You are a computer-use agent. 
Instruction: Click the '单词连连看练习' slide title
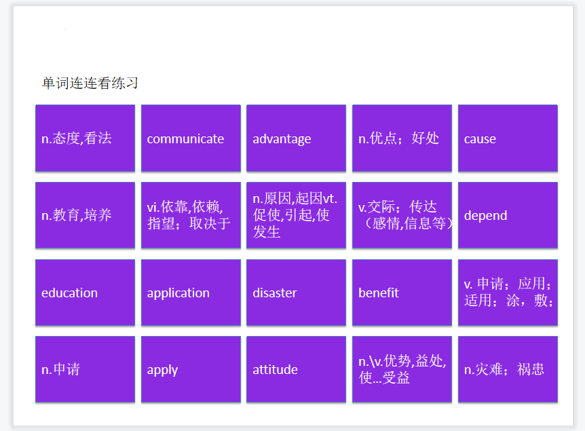pyautogui.click(x=90, y=83)
